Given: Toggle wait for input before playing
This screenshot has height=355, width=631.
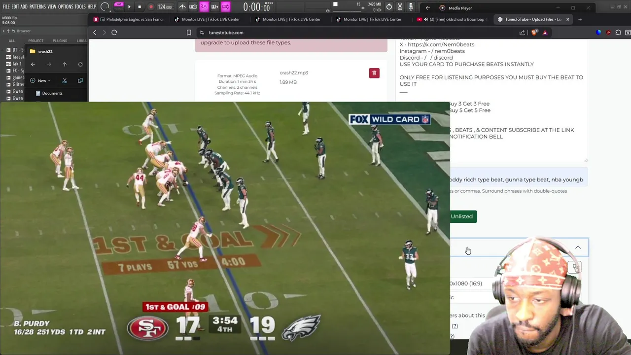Looking at the screenshot, I should 193,7.
